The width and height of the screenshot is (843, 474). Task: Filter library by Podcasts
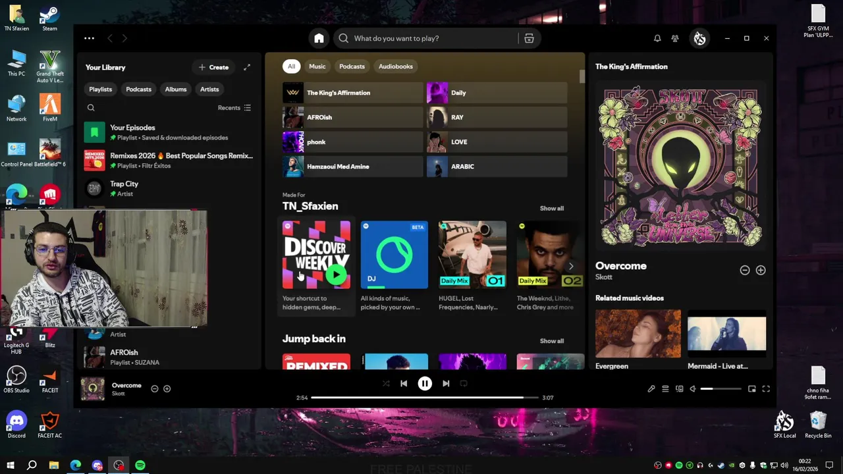(138, 90)
